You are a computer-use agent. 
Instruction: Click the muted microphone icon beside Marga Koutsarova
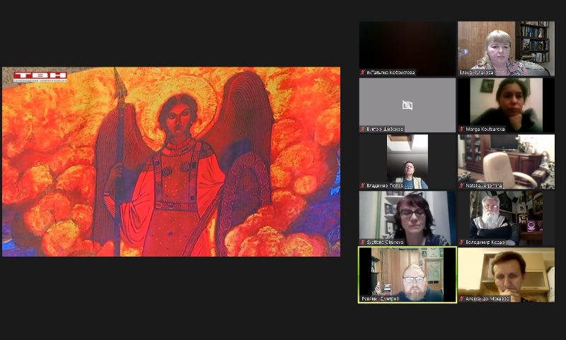[x=462, y=129]
